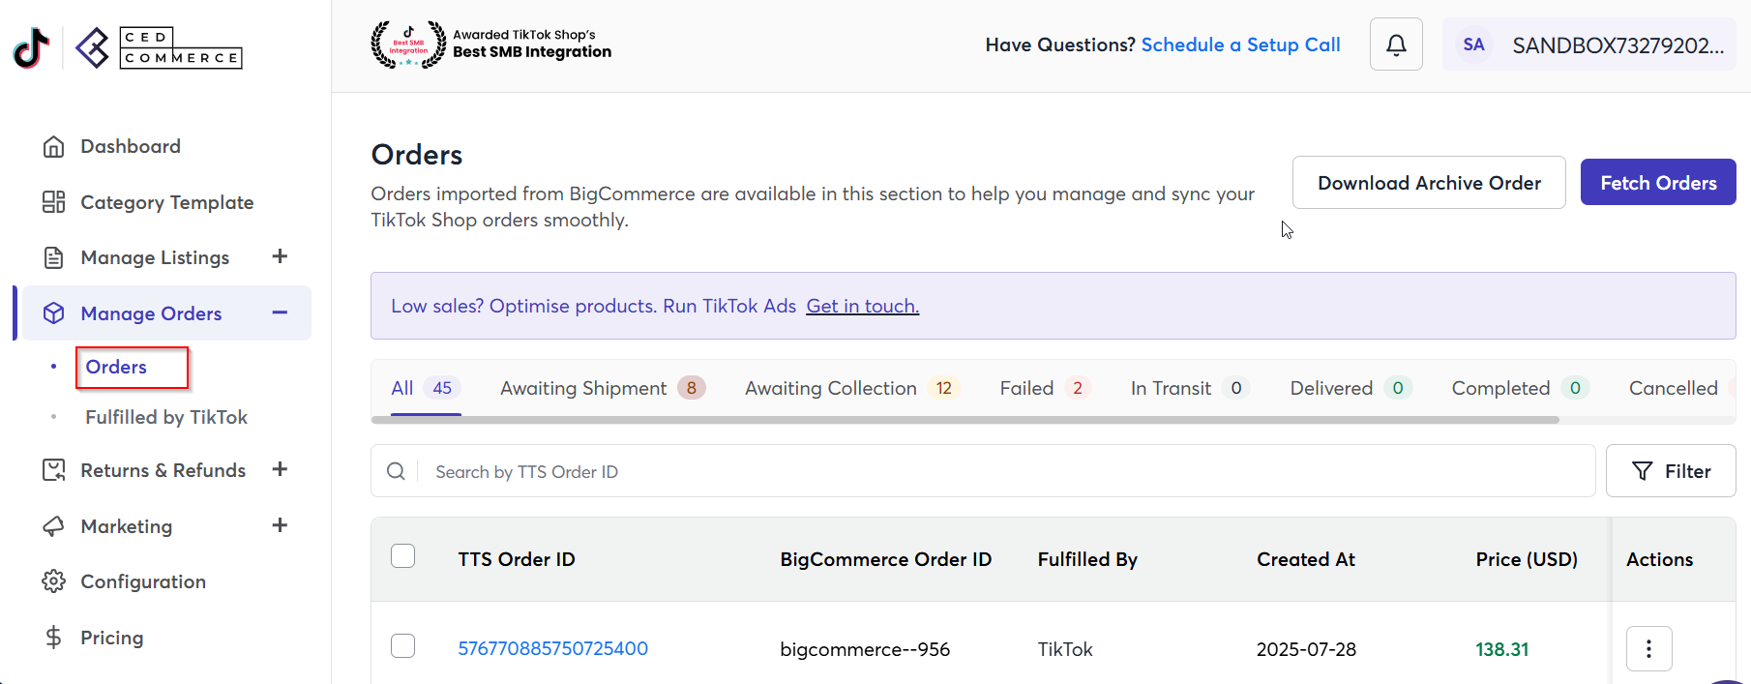Screen dimensions: 1751x684
Task: Click the TikTok fulfilled-by cell
Action: pos(1065,649)
